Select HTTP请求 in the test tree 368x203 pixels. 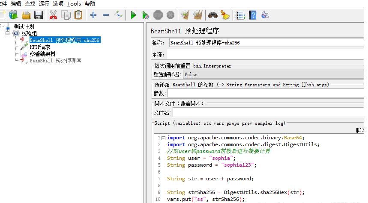tap(40, 47)
